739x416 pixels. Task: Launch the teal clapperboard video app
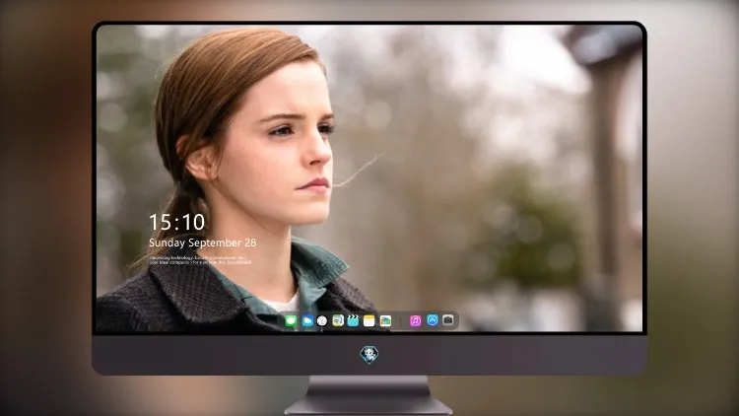click(353, 320)
